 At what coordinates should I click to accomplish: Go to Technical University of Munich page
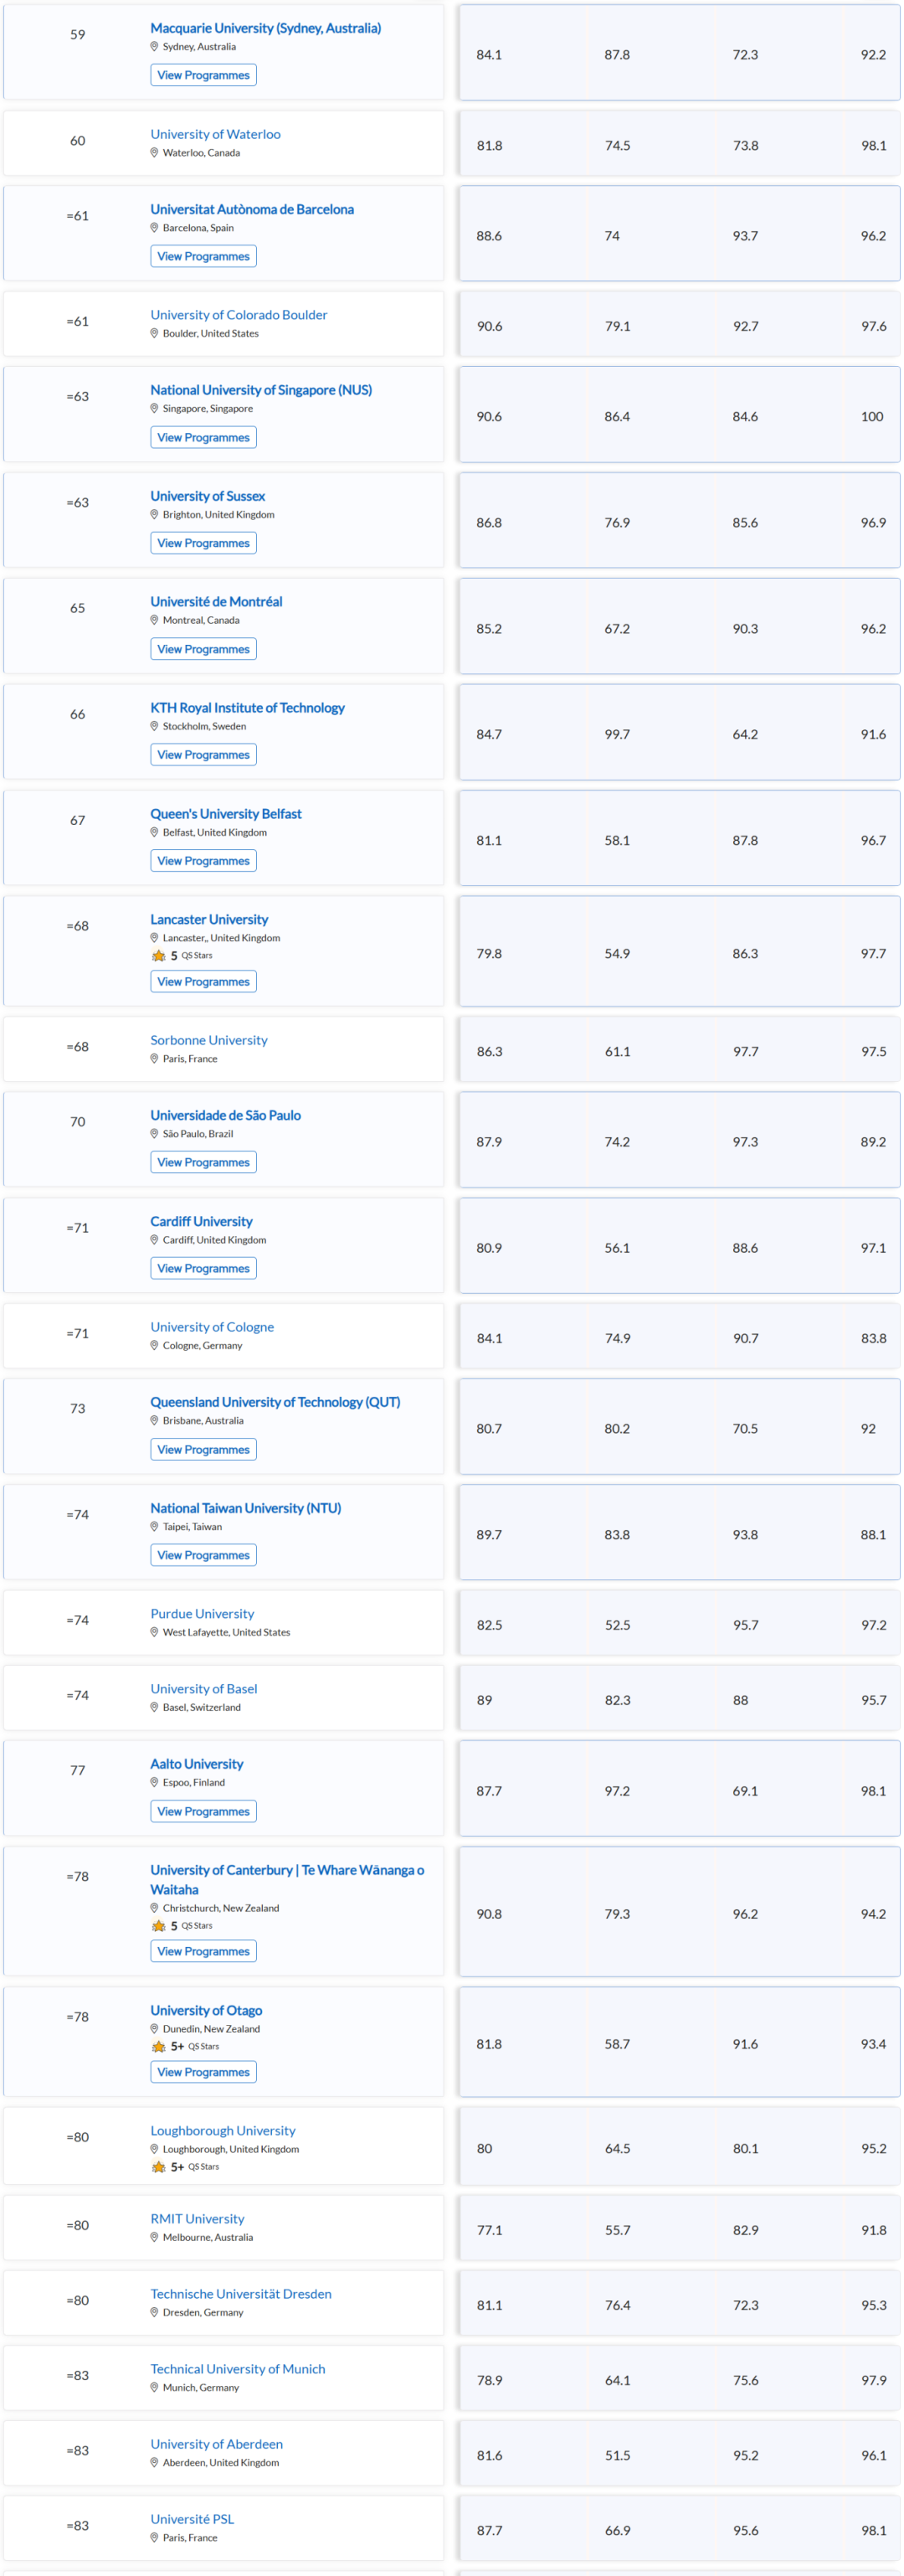coord(238,2368)
